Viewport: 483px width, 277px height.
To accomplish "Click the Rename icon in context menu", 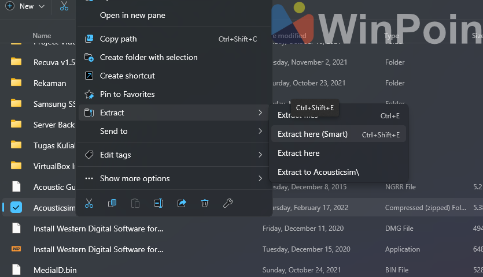I will click(x=158, y=203).
